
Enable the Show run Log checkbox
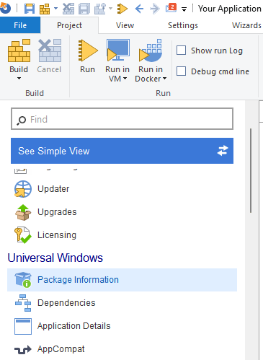click(181, 51)
